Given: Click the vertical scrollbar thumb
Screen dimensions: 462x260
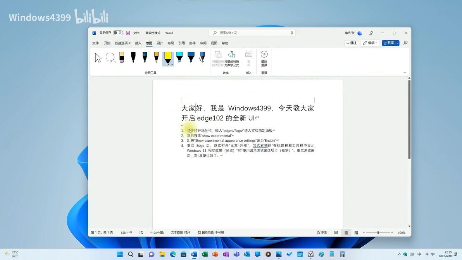Looking at the screenshot, I should click(x=409, y=119).
